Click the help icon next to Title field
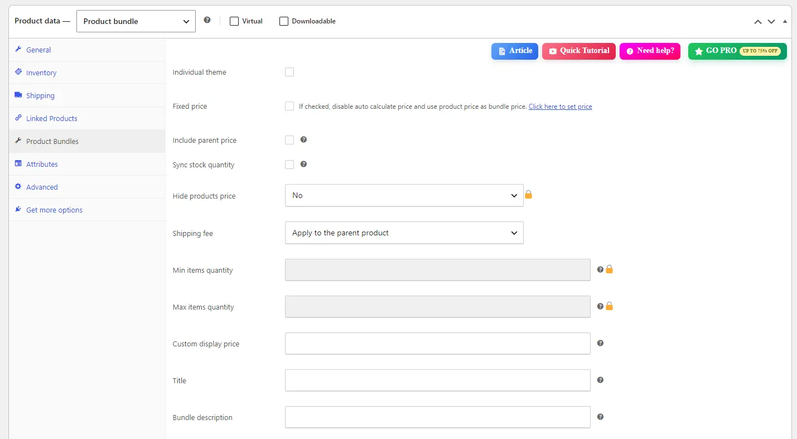 (x=600, y=380)
